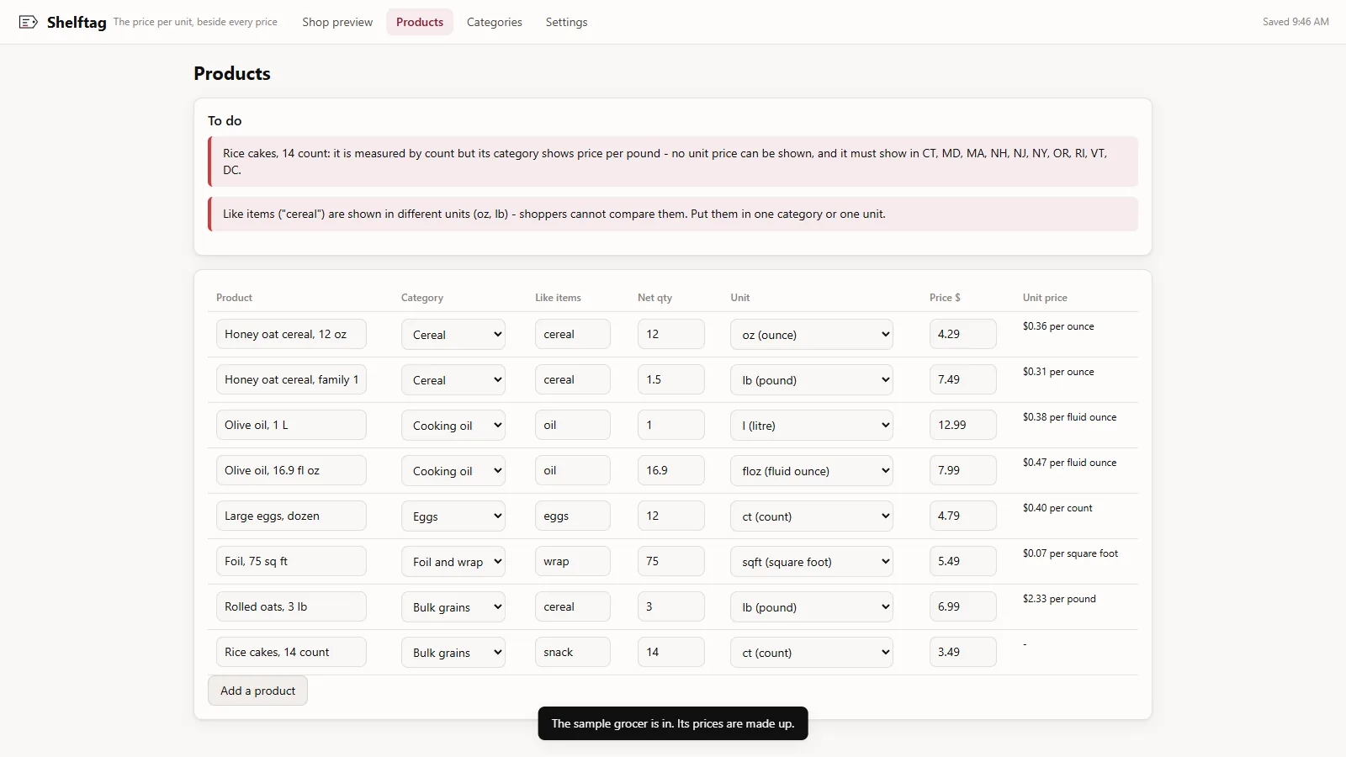The height and width of the screenshot is (757, 1346).
Task: Click the 'Saved 9:46 AM' status text
Action: tap(1296, 22)
